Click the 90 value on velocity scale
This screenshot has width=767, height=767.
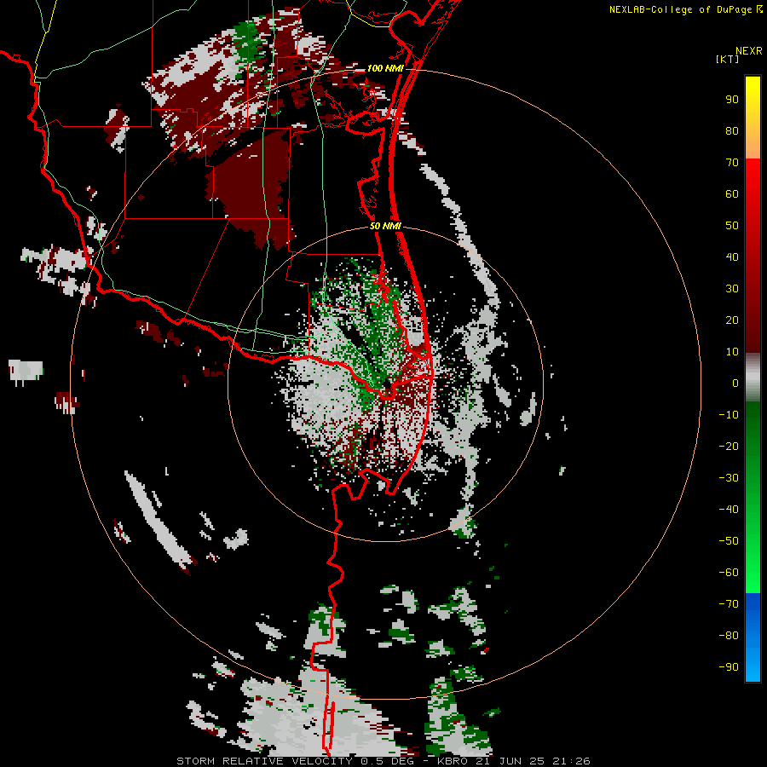pyautogui.click(x=732, y=100)
